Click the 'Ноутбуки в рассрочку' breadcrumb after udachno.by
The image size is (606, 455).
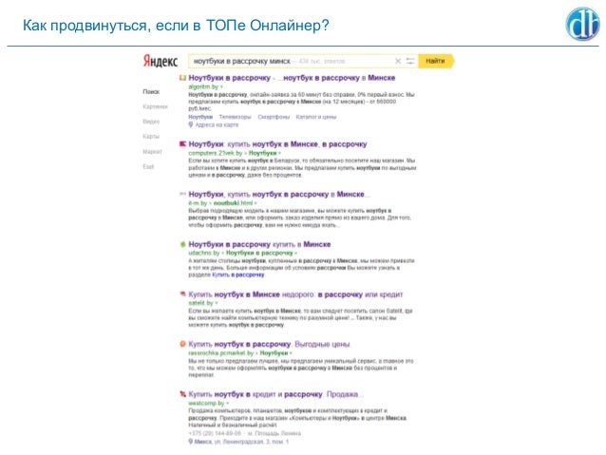coord(259,254)
